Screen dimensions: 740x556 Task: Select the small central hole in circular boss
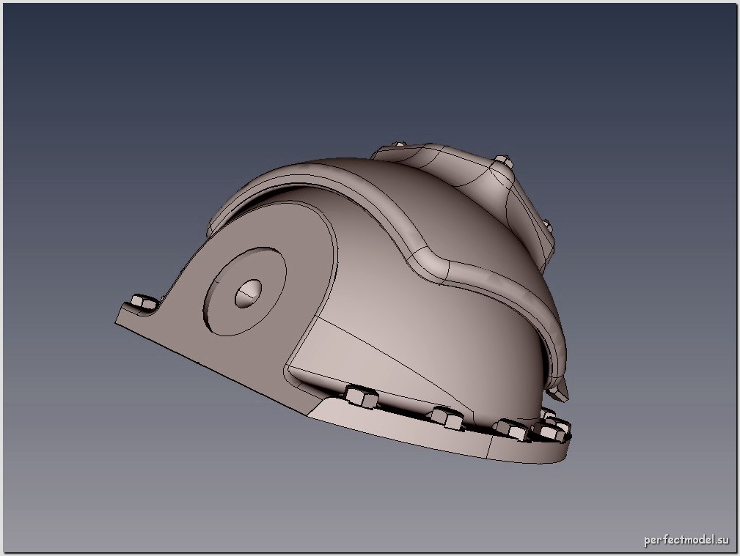point(248,293)
